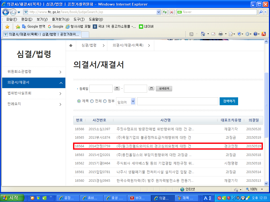
Task: Click the IE stop loading icon
Action: 172,12
